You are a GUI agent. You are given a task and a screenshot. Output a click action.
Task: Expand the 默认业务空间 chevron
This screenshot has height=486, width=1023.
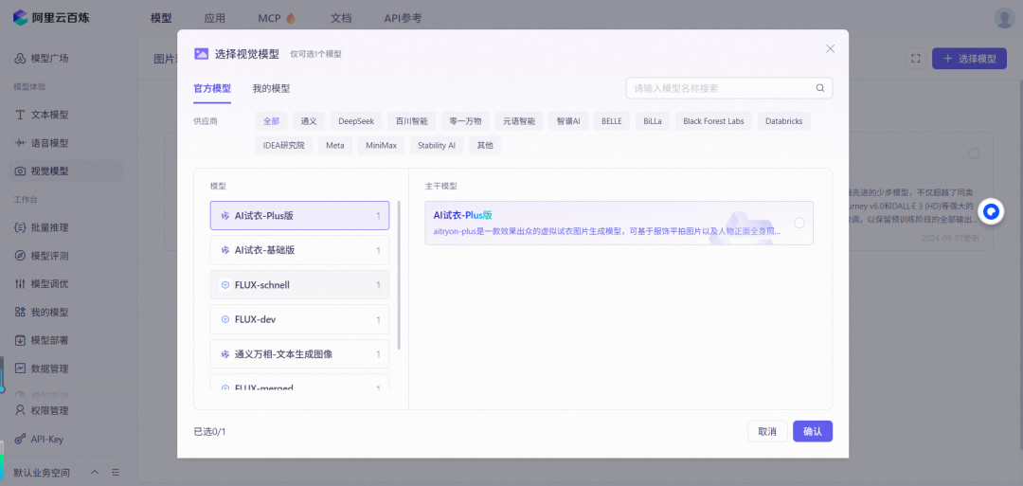95,473
